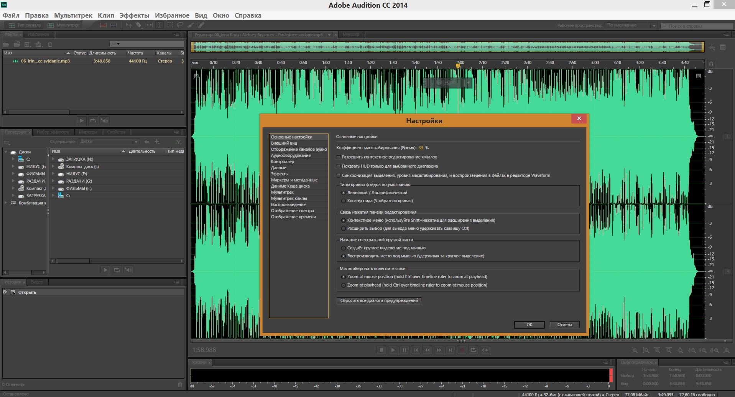This screenshot has height=397, width=735.
Task: Open the Files panel options menu
Action: point(177,35)
